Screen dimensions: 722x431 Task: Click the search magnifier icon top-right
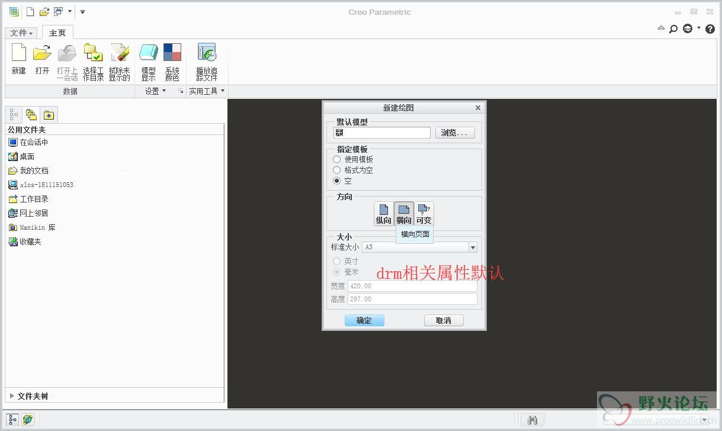coord(673,28)
